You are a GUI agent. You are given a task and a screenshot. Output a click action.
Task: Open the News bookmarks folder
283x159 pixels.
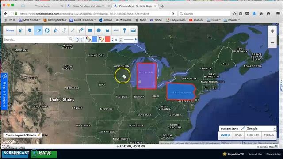pos(214,20)
